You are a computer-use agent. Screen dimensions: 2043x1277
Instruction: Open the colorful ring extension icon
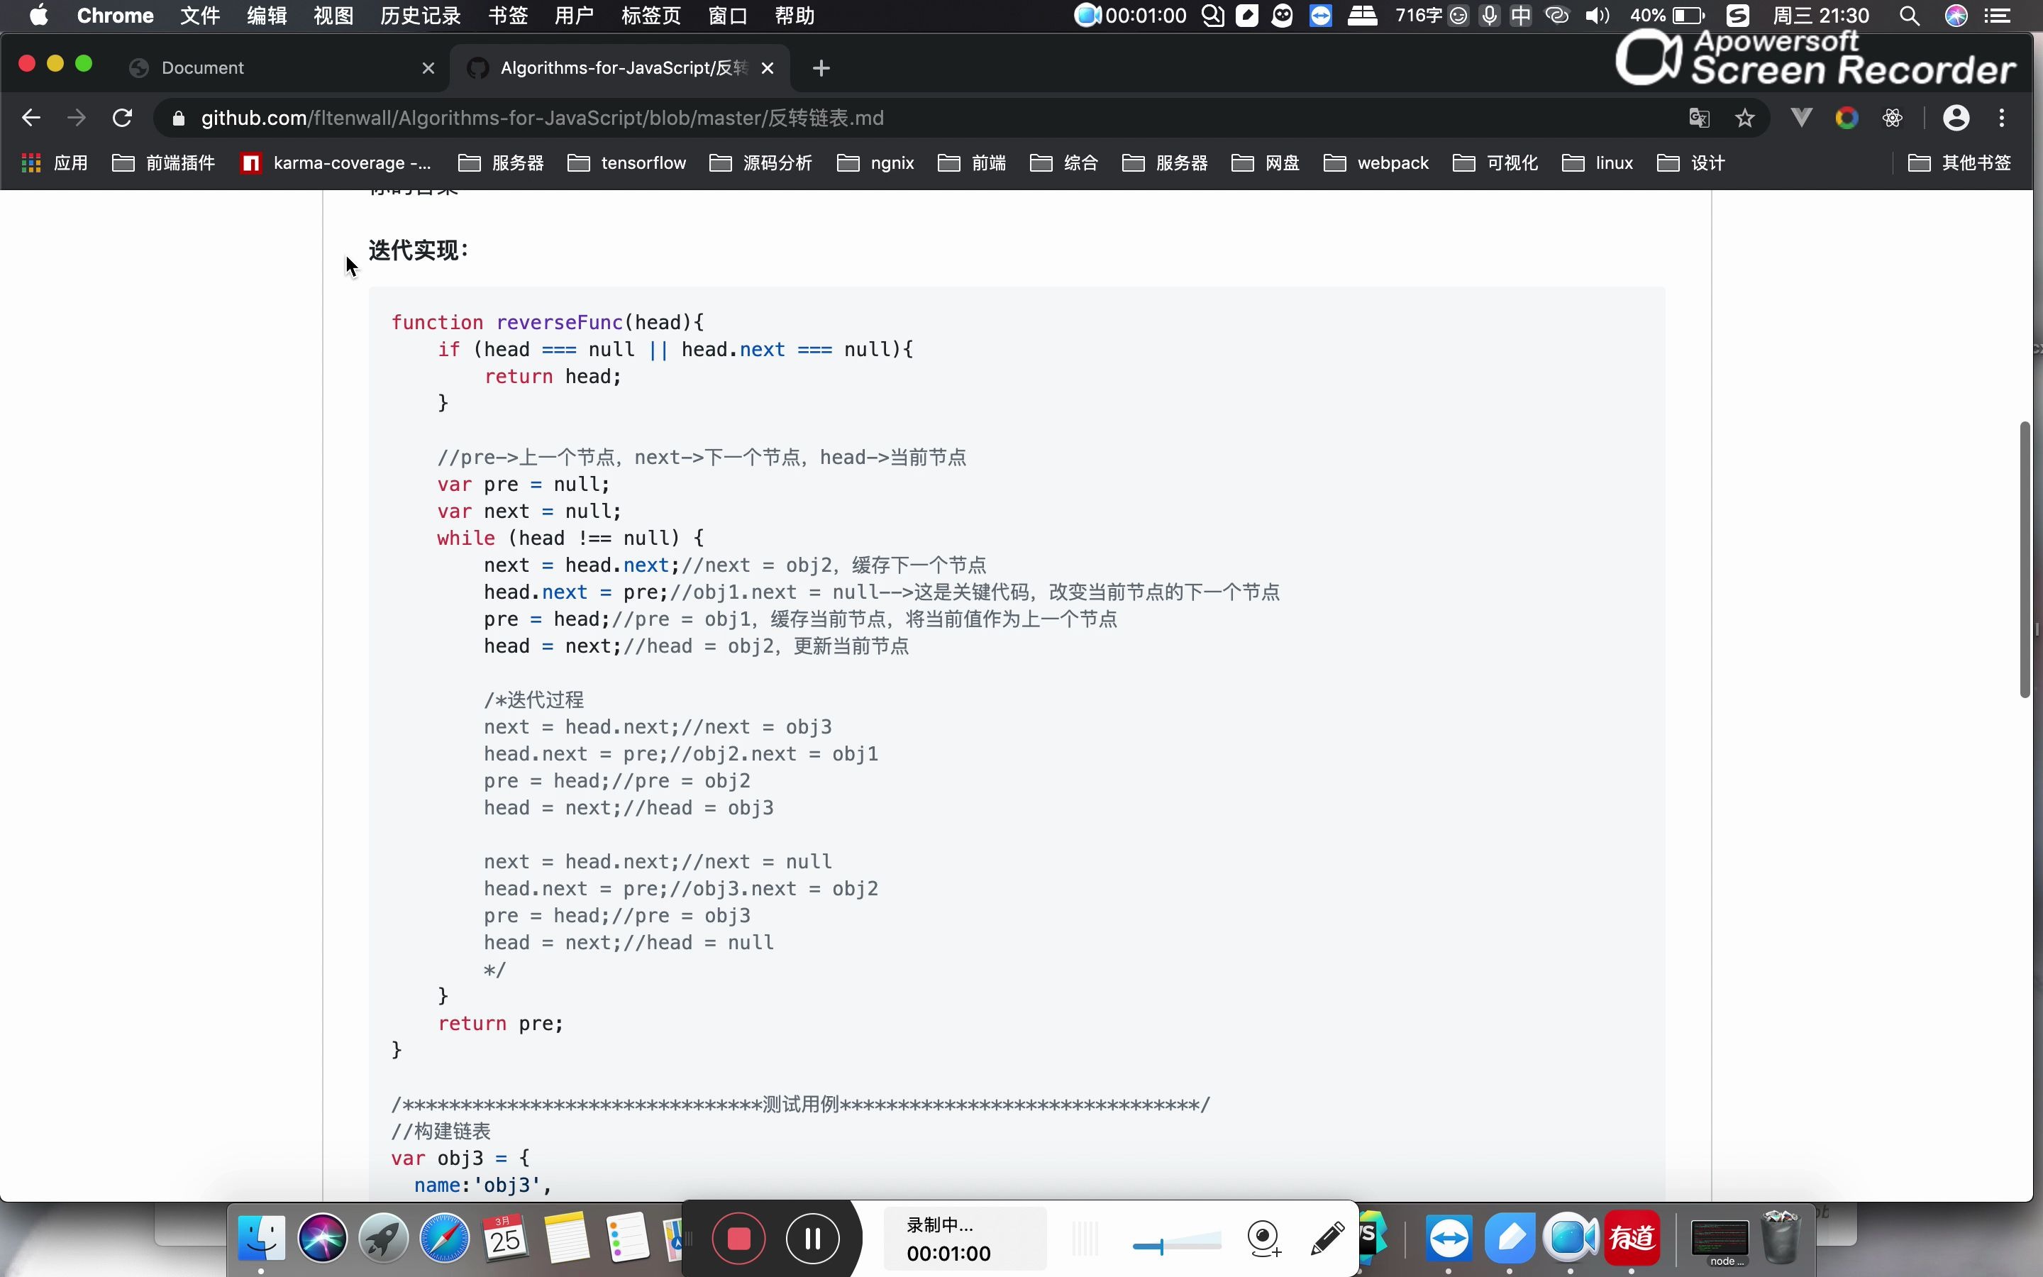pos(1847,118)
